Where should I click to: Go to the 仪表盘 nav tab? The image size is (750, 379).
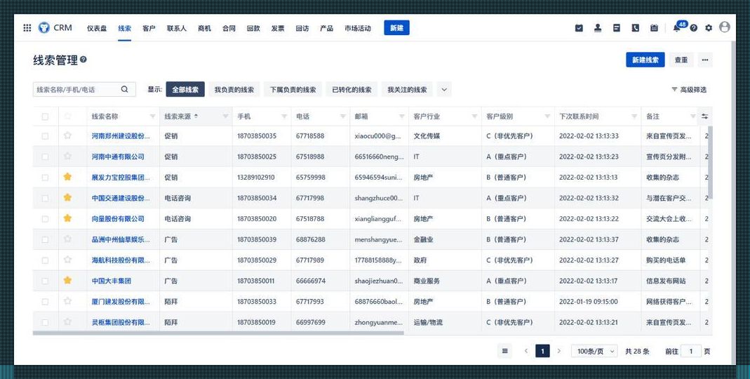point(97,28)
